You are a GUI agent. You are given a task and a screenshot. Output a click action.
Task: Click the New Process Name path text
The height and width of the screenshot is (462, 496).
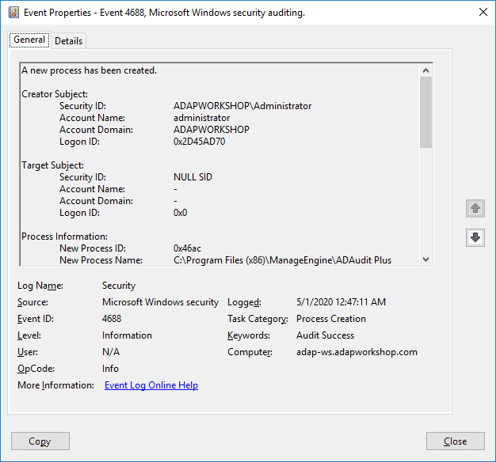283,260
